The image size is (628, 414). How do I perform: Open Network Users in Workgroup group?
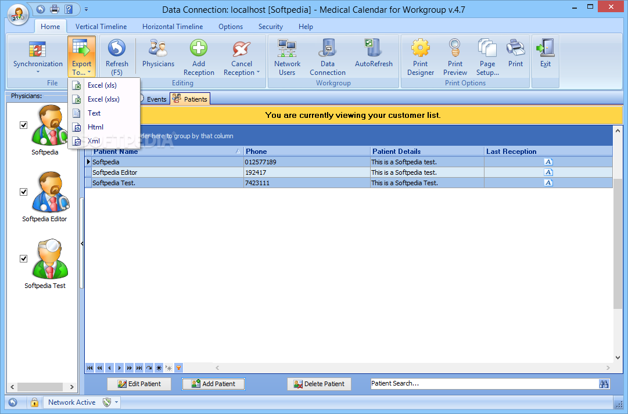coord(287,57)
